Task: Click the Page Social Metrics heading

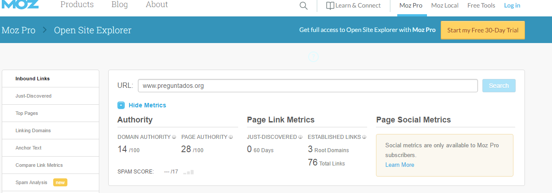Action: [413, 120]
